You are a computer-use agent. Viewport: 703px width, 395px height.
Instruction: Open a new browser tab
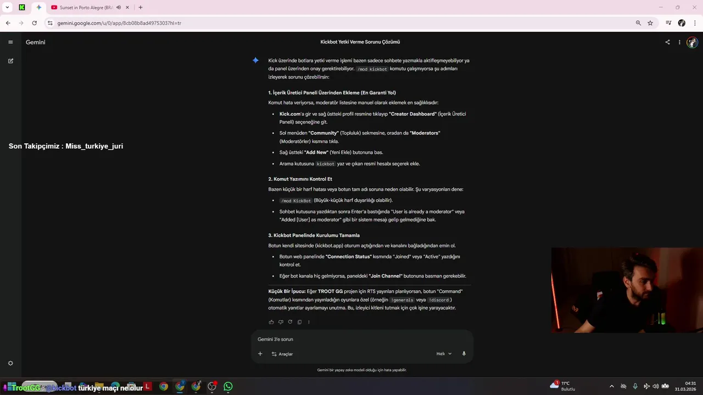141,8
